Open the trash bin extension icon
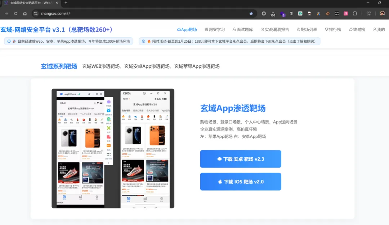 291,14
